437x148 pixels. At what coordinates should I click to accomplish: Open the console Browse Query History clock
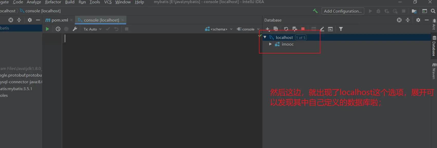[x=58, y=29]
